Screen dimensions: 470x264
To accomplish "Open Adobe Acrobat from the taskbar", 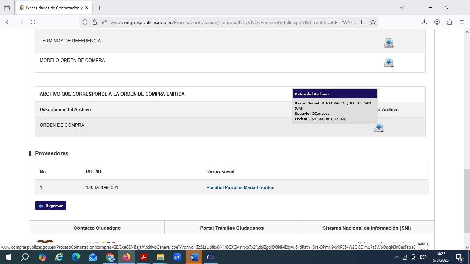I will [143, 257].
